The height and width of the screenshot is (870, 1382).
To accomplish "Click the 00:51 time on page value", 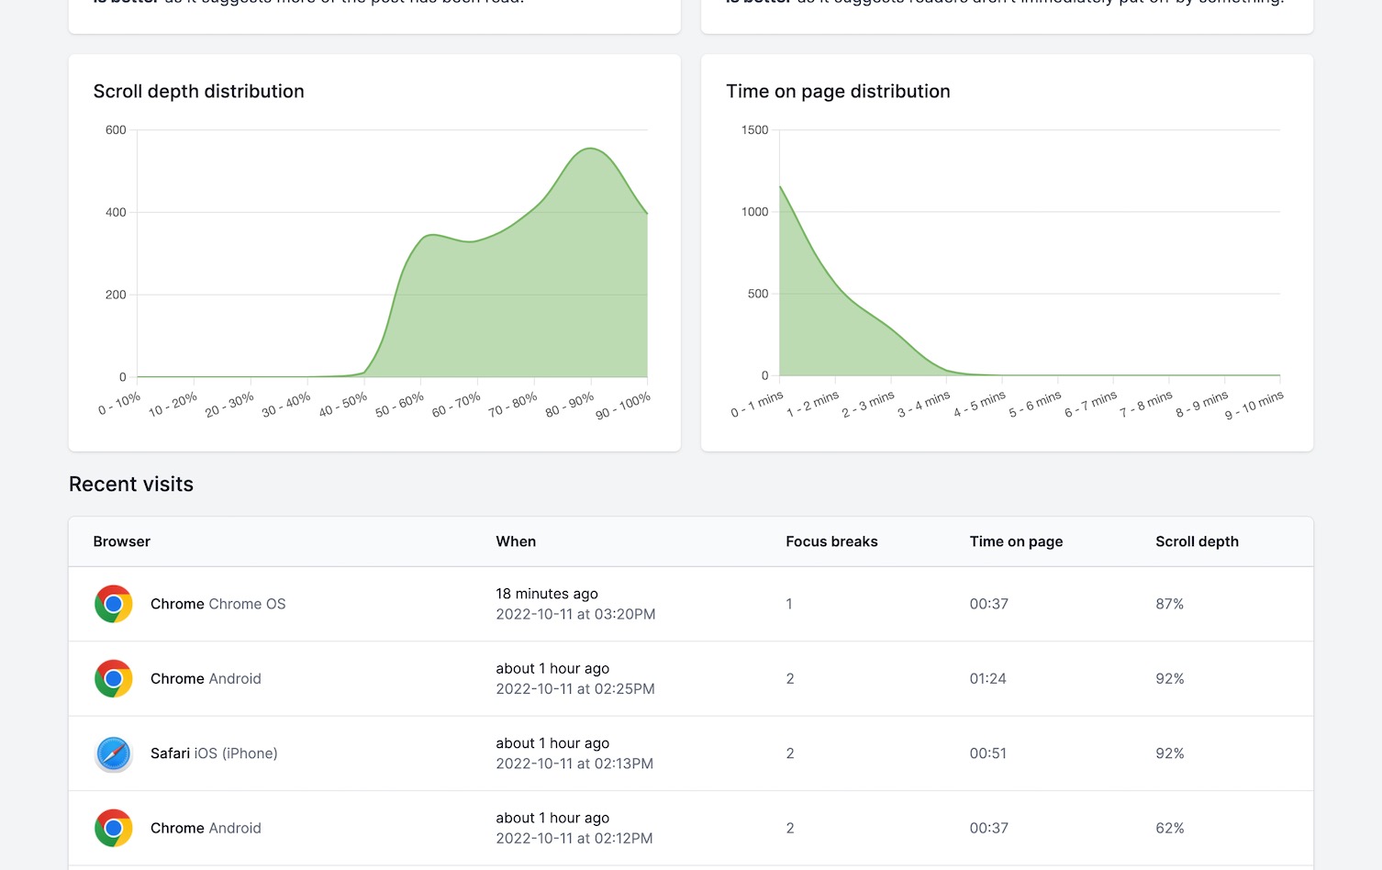I will coord(987,753).
